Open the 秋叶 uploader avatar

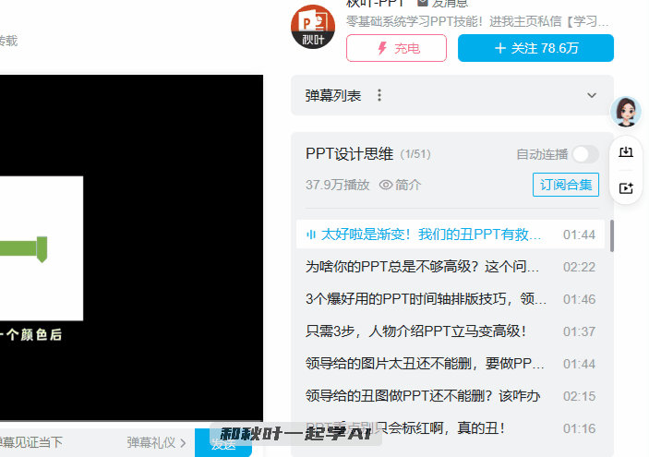pyautogui.click(x=313, y=28)
